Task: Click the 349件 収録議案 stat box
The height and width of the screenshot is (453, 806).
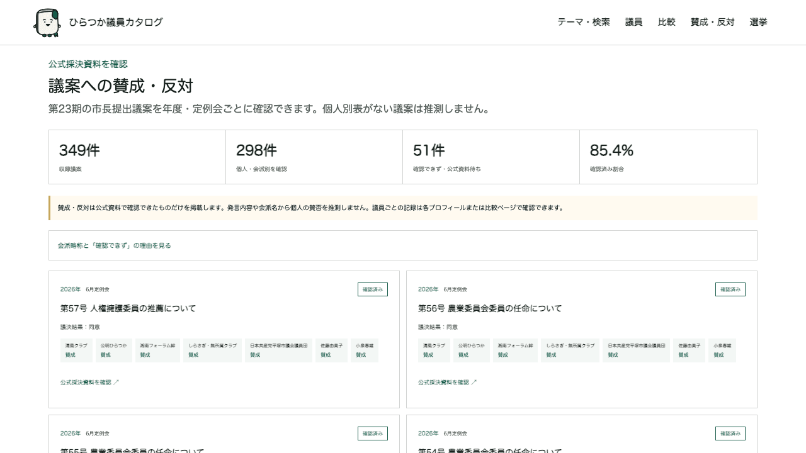Action: click(137, 157)
